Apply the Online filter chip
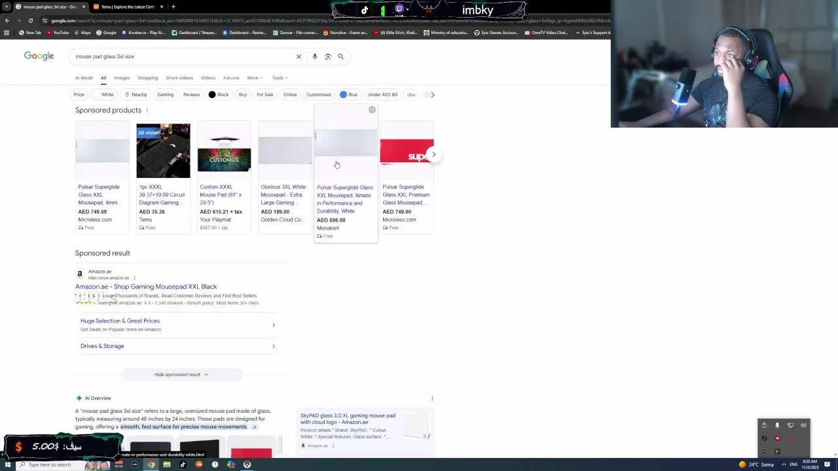This screenshot has width=838, height=471. [x=290, y=95]
